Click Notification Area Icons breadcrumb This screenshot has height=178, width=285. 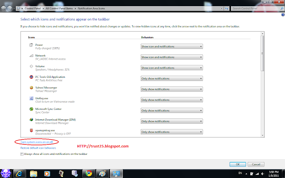[91, 8]
